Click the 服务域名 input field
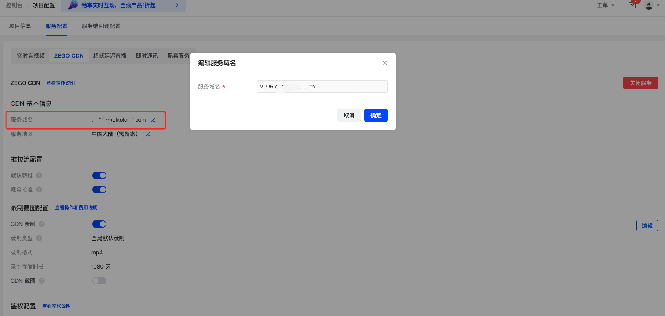The width and height of the screenshot is (665, 316). 322,87
